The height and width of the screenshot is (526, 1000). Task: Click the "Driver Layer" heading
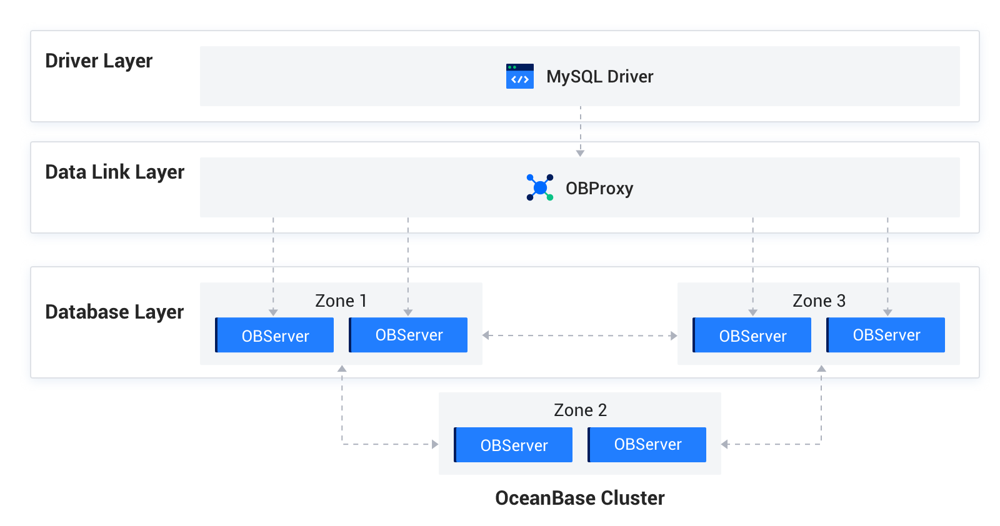(x=99, y=61)
